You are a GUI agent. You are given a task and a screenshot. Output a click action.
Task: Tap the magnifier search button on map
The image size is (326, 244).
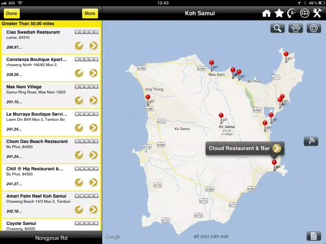point(278,28)
